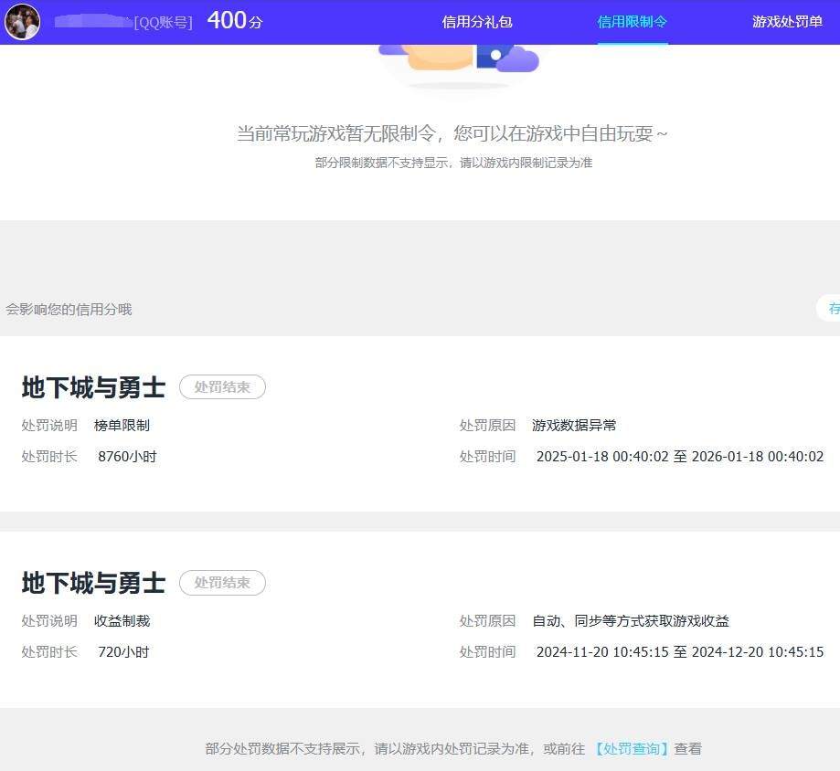Click 处罚结束 badge for 榜单限制 record
The height and width of the screenshot is (771, 840).
(222, 387)
